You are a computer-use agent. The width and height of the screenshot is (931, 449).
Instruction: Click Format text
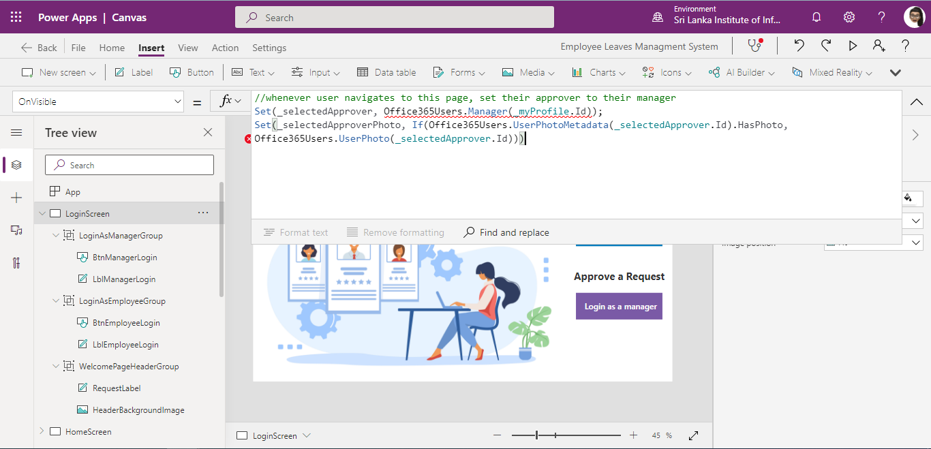point(296,232)
